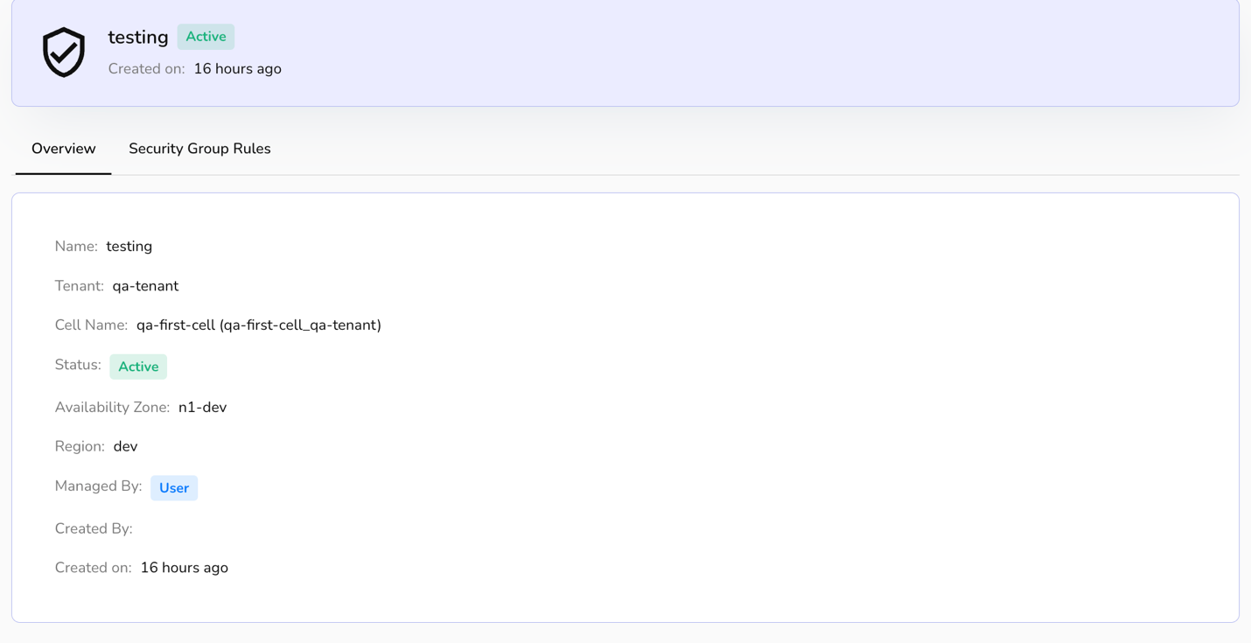Click the shield checkmark security group icon

pyautogui.click(x=64, y=52)
